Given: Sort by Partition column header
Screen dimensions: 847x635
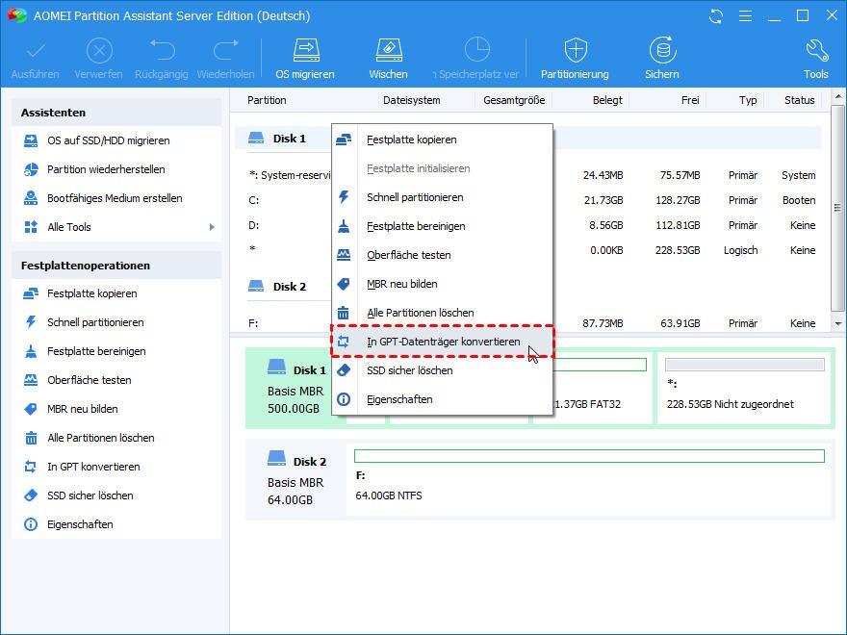Looking at the screenshot, I should pyautogui.click(x=267, y=100).
